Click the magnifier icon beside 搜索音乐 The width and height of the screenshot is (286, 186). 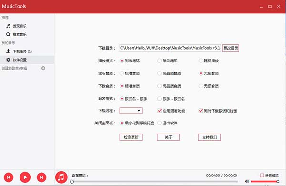tap(8, 34)
